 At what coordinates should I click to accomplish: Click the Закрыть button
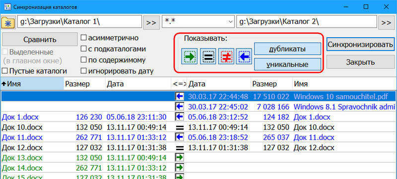point(360,62)
